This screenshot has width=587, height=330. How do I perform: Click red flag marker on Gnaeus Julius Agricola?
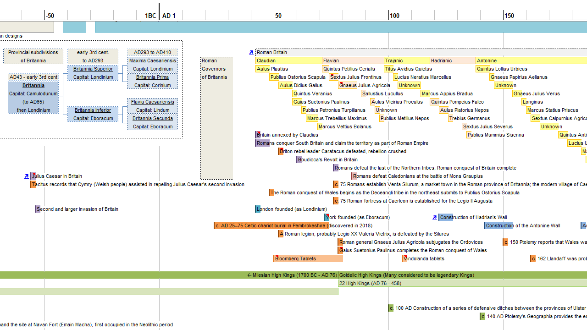(341, 83)
